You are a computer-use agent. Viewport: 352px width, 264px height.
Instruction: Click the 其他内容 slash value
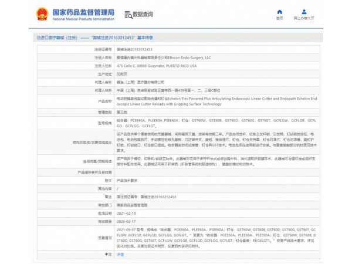click(118, 189)
